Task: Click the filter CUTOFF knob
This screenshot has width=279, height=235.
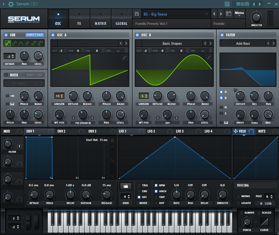Action: coord(240,96)
